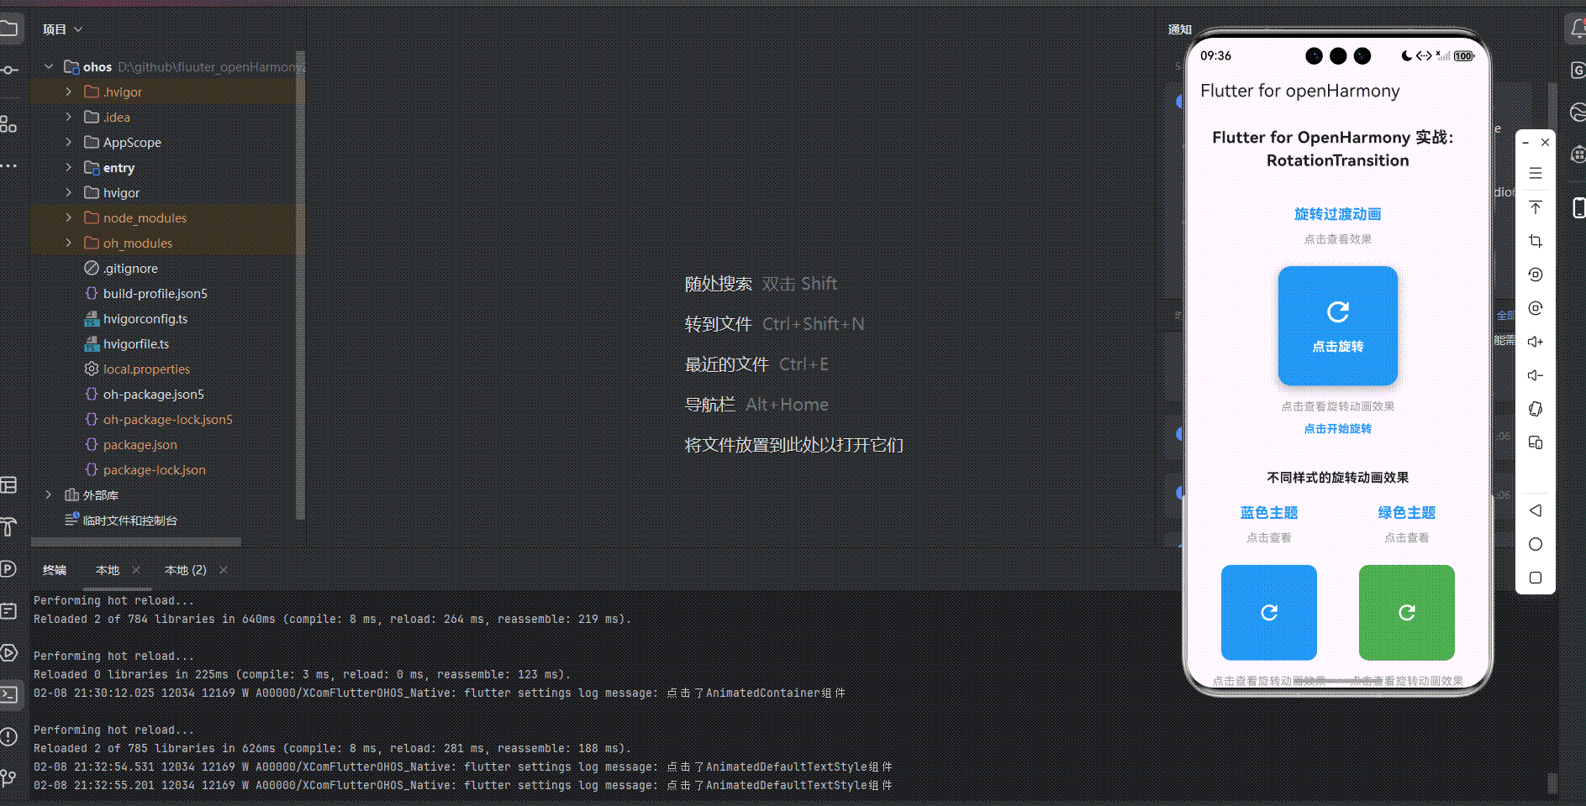This screenshot has width=1586, height=806.
Task: Click the terminal vertical scrollbar thumb
Action: [1552, 783]
